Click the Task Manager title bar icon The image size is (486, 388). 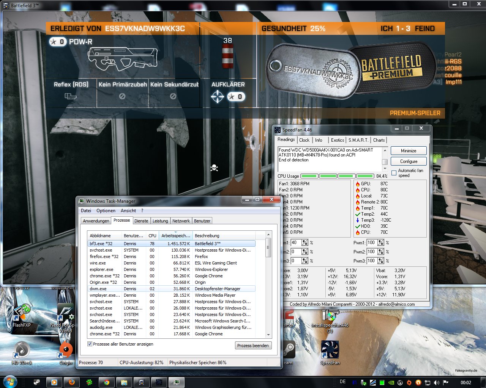coord(81,201)
